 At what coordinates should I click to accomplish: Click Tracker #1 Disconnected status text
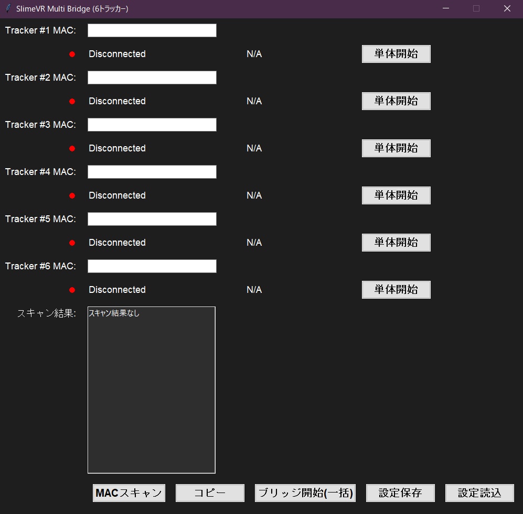point(117,54)
